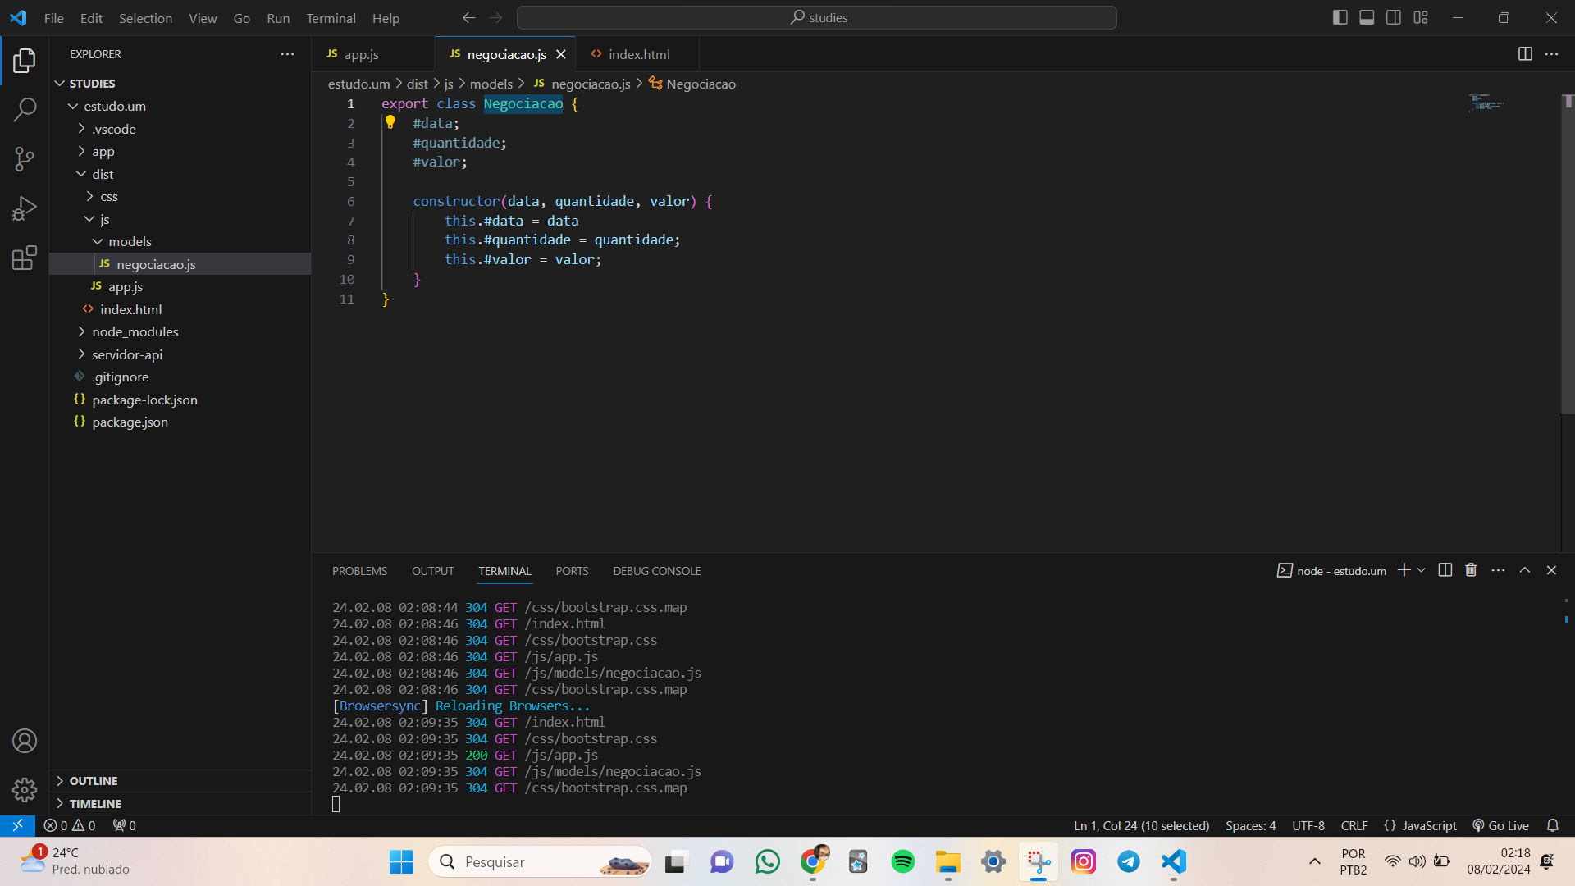
Task: Open the Source Control view
Action: point(25,159)
